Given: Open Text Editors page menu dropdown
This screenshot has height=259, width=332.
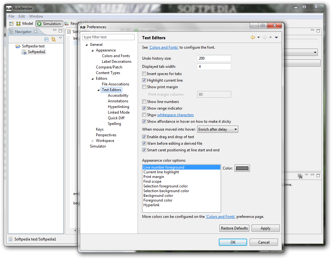Looking at the screenshot, I should [x=276, y=38].
